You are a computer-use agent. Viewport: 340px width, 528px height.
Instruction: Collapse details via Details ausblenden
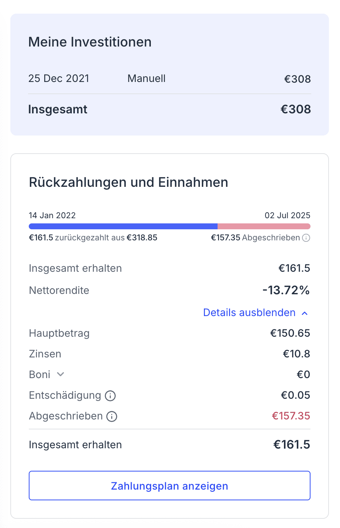click(x=249, y=313)
